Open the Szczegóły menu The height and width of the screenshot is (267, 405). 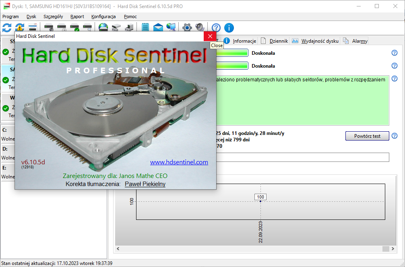tap(53, 17)
